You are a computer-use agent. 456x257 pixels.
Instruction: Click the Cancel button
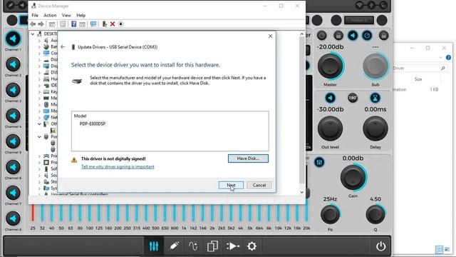pyautogui.click(x=259, y=185)
